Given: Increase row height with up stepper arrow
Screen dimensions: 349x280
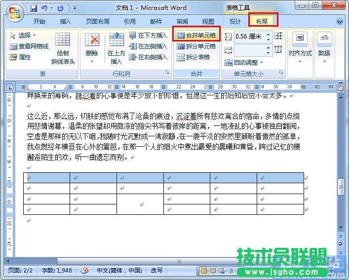Looking at the screenshot, I should click(x=268, y=34).
